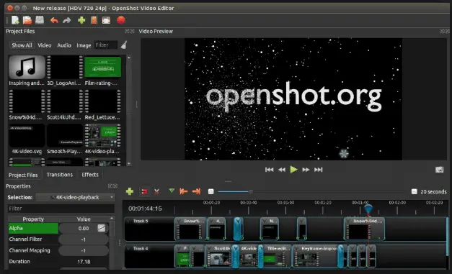Click the zoom out icon left of zoom slider
The height and width of the screenshot is (274, 452).
[211, 191]
